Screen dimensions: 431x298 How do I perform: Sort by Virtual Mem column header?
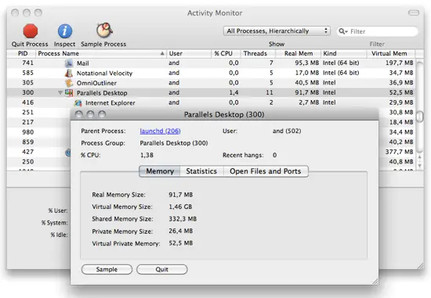pyautogui.click(x=391, y=53)
